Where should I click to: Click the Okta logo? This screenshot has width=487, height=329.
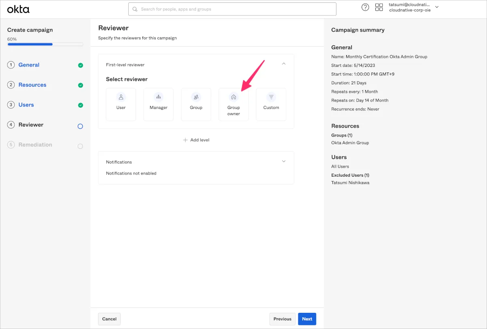click(x=18, y=9)
